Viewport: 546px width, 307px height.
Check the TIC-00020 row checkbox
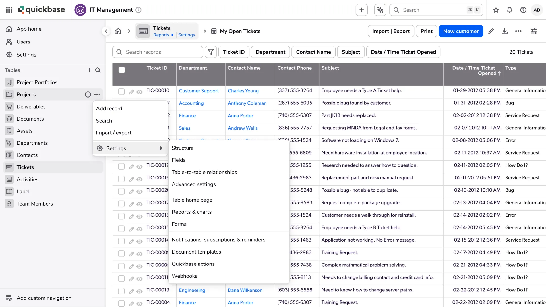(121, 191)
